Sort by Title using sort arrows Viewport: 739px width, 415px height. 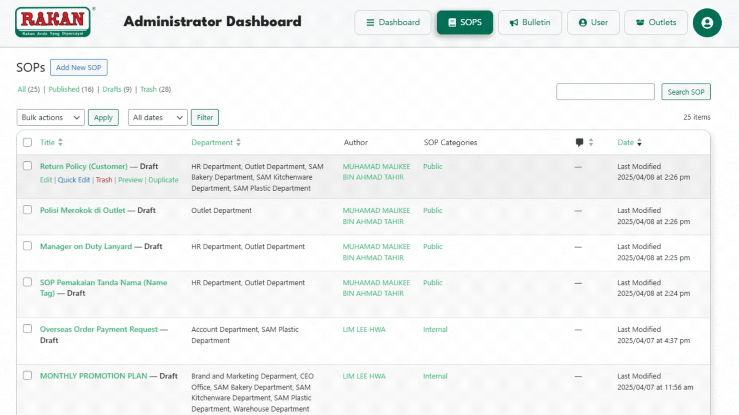point(60,142)
